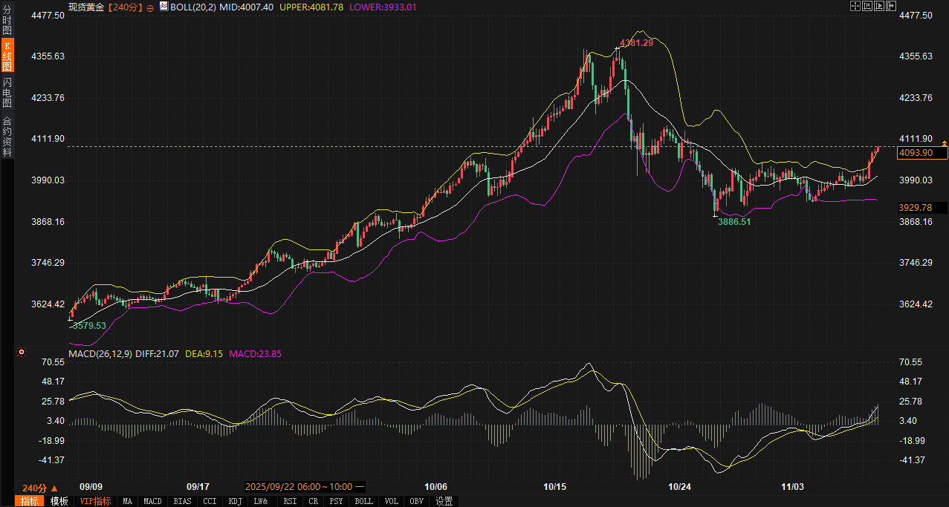Click the jump-to-start chart icon

click(867, 6)
